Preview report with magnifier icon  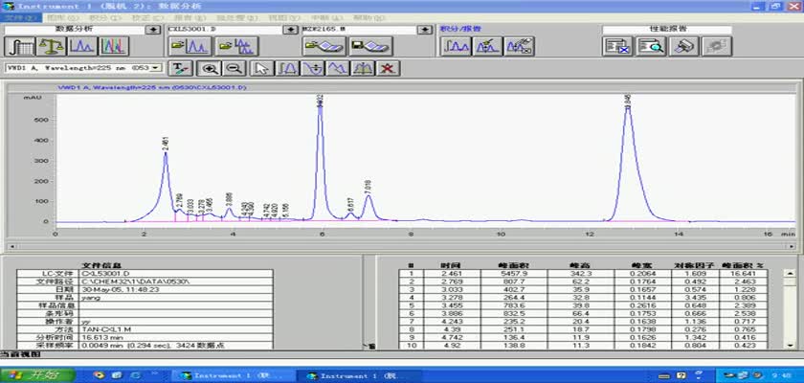651,47
